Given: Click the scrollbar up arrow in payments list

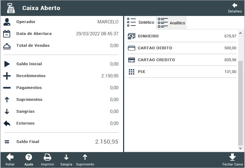Looking at the screenshot, I should (241, 33).
